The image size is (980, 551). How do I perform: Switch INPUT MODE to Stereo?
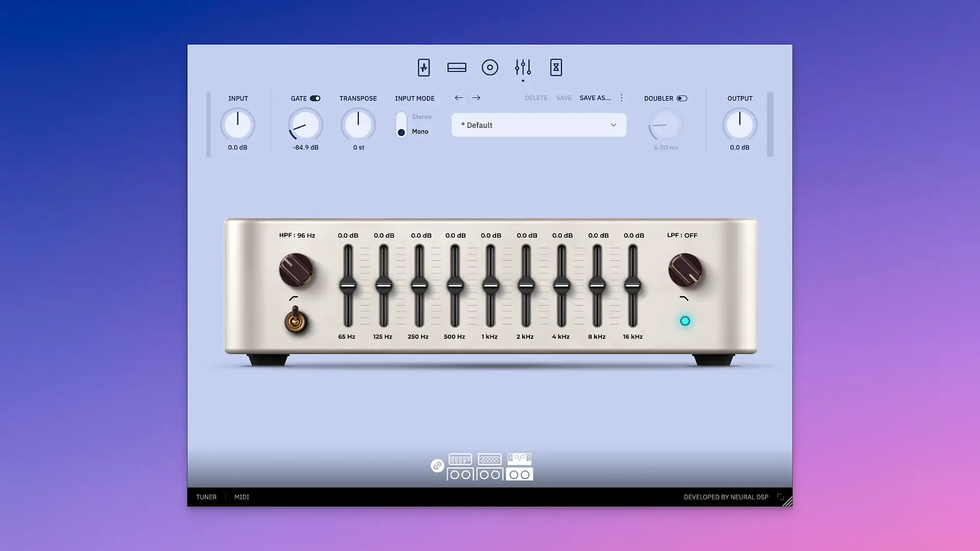pyautogui.click(x=401, y=116)
